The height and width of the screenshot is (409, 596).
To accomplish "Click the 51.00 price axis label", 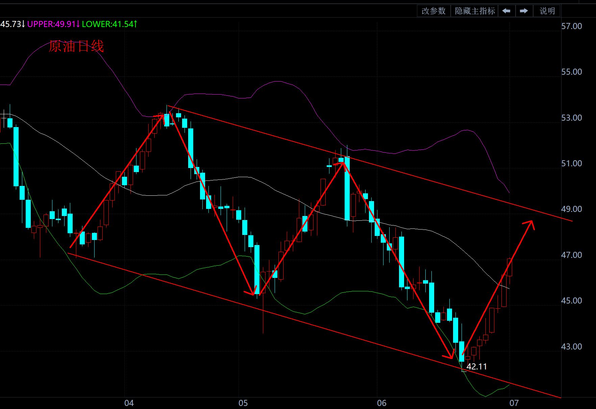I will 571,164.
